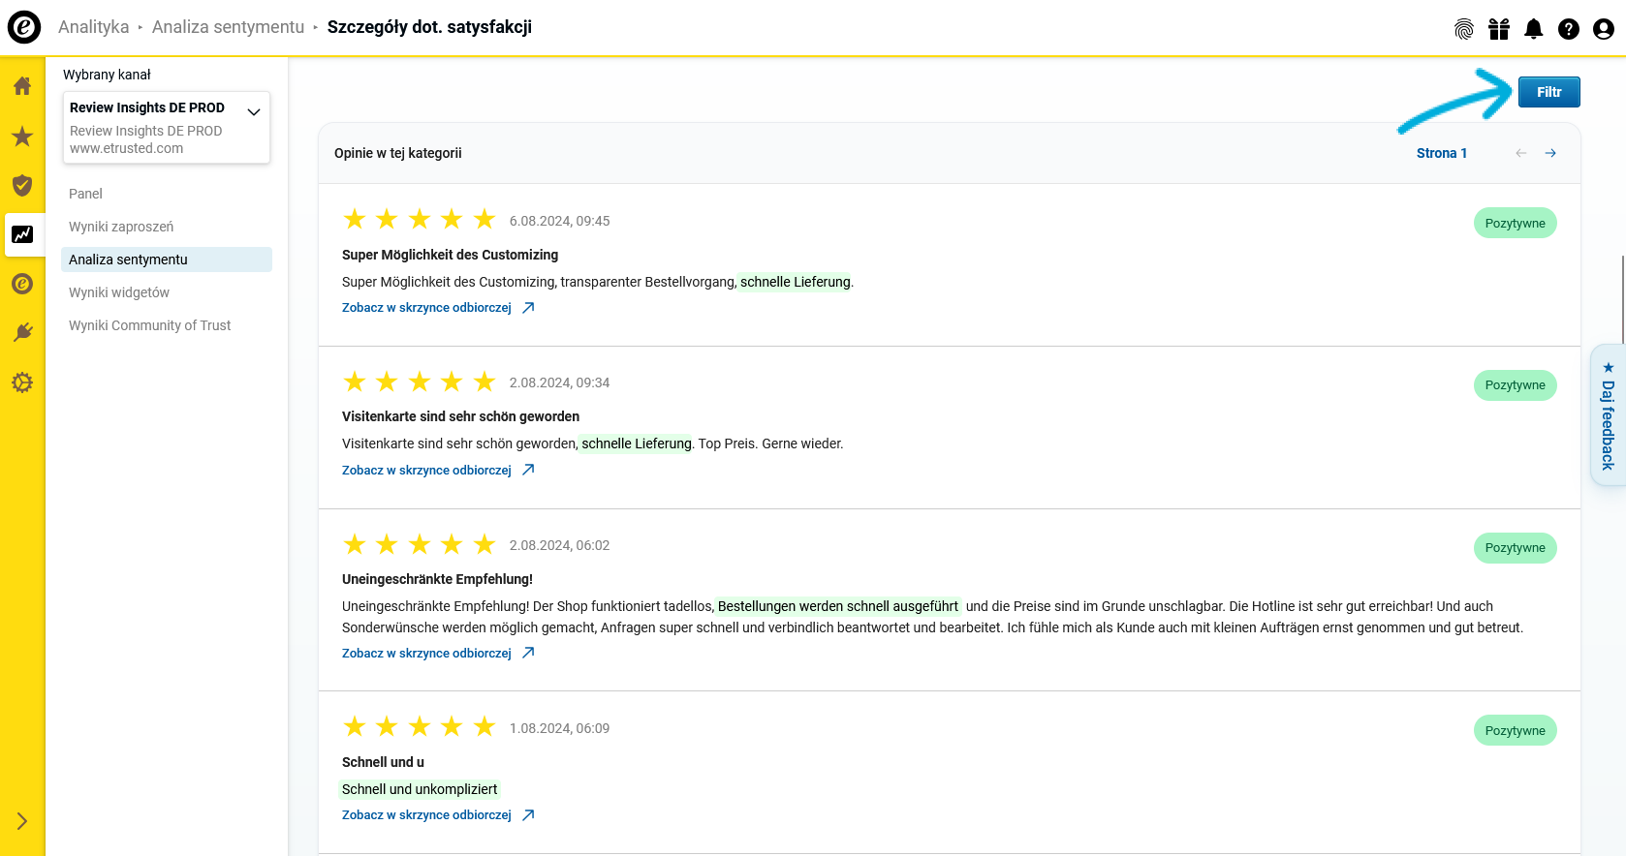Open the help question mark icon
1626x856 pixels.
tap(1569, 29)
